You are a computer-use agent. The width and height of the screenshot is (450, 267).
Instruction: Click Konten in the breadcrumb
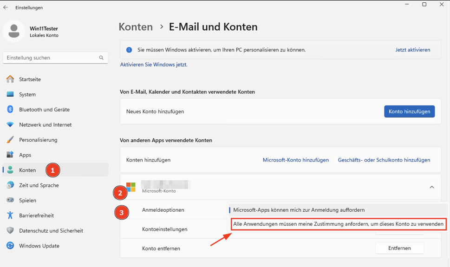[136, 27]
